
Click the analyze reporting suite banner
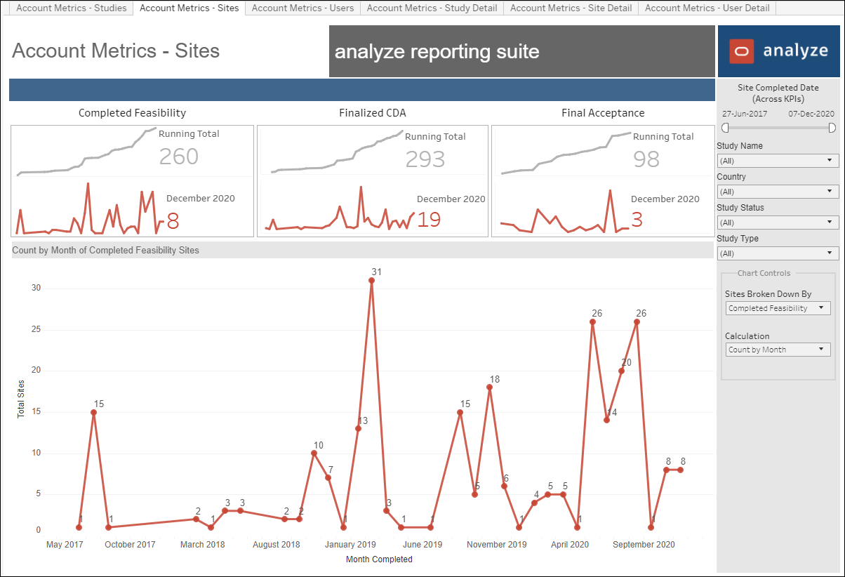[522, 51]
